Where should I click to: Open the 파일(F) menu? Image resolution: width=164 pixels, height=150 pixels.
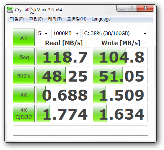(17, 19)
